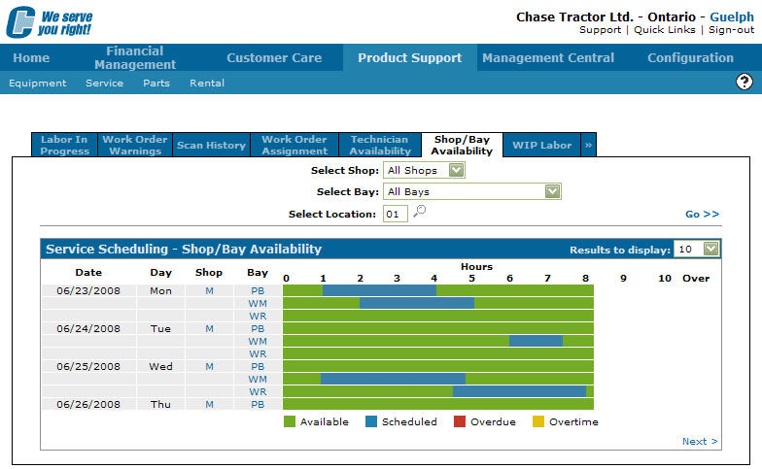Click the location search magnifier icon
The image size is (762, 469).
click(x=420, y=213)
